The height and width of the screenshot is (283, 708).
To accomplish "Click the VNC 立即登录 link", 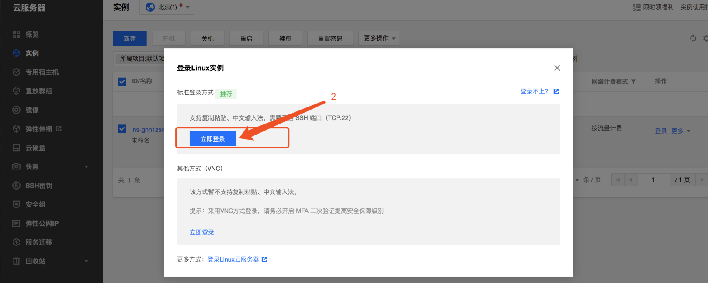I will pos(202,232).
